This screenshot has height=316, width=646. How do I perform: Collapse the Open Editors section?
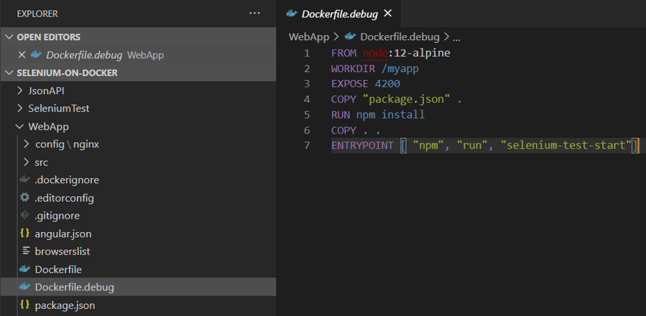point(9,37)
